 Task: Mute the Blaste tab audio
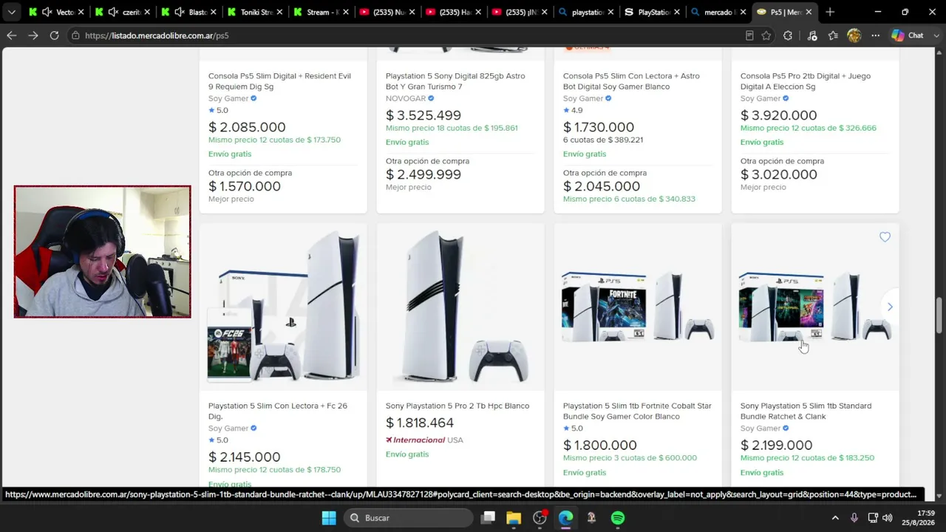(179, 12)
